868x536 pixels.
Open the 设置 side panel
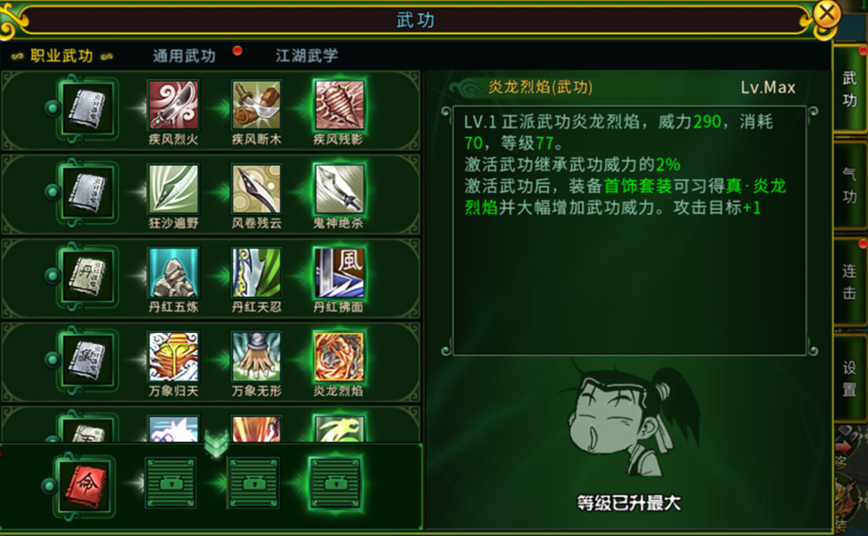(x=849, y=378)
